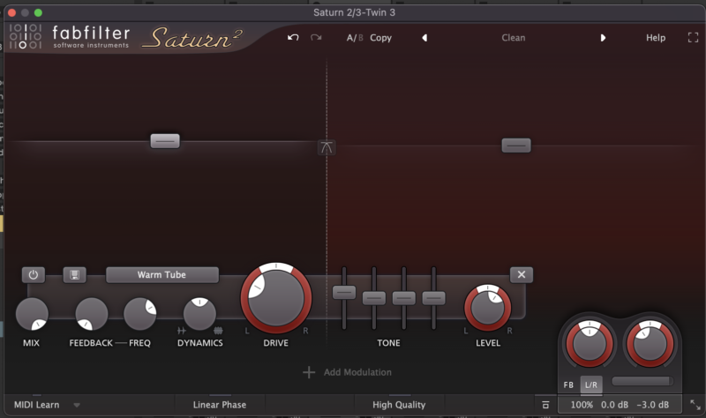
Task: Click the 100% mix value
Action: [582, 405]
